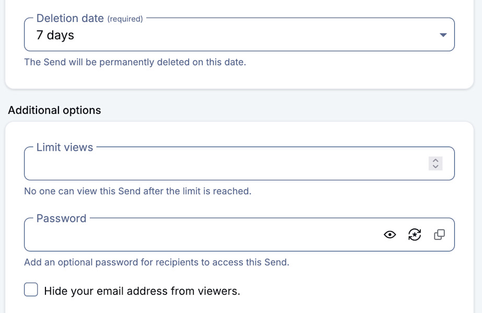Copy the password using the copy icon
Screen dimensions: 482x313
[x=440, y=235]
